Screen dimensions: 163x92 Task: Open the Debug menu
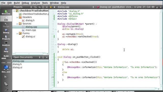tap(25, 3)
